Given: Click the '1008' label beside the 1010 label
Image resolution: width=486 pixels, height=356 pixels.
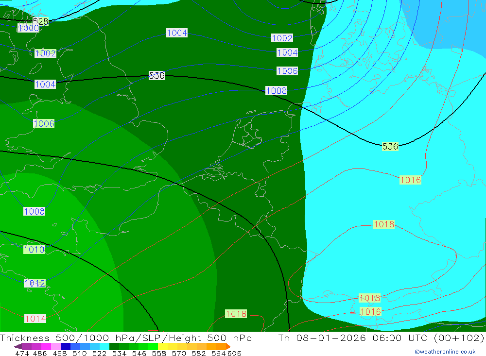Looking at the screenshot, I should point(35,212).
